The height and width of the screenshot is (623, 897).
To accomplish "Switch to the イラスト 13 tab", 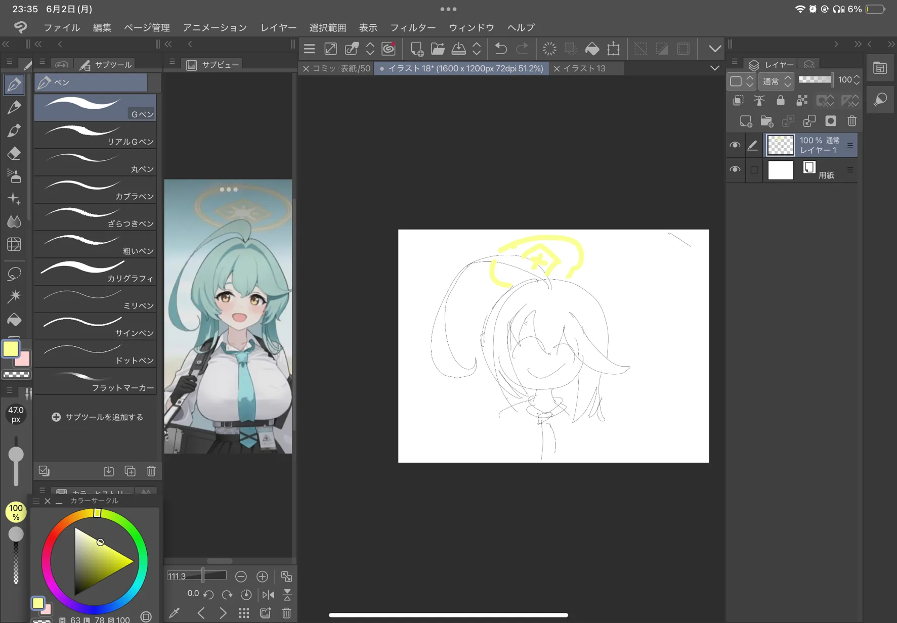I will tap(584, 68).
